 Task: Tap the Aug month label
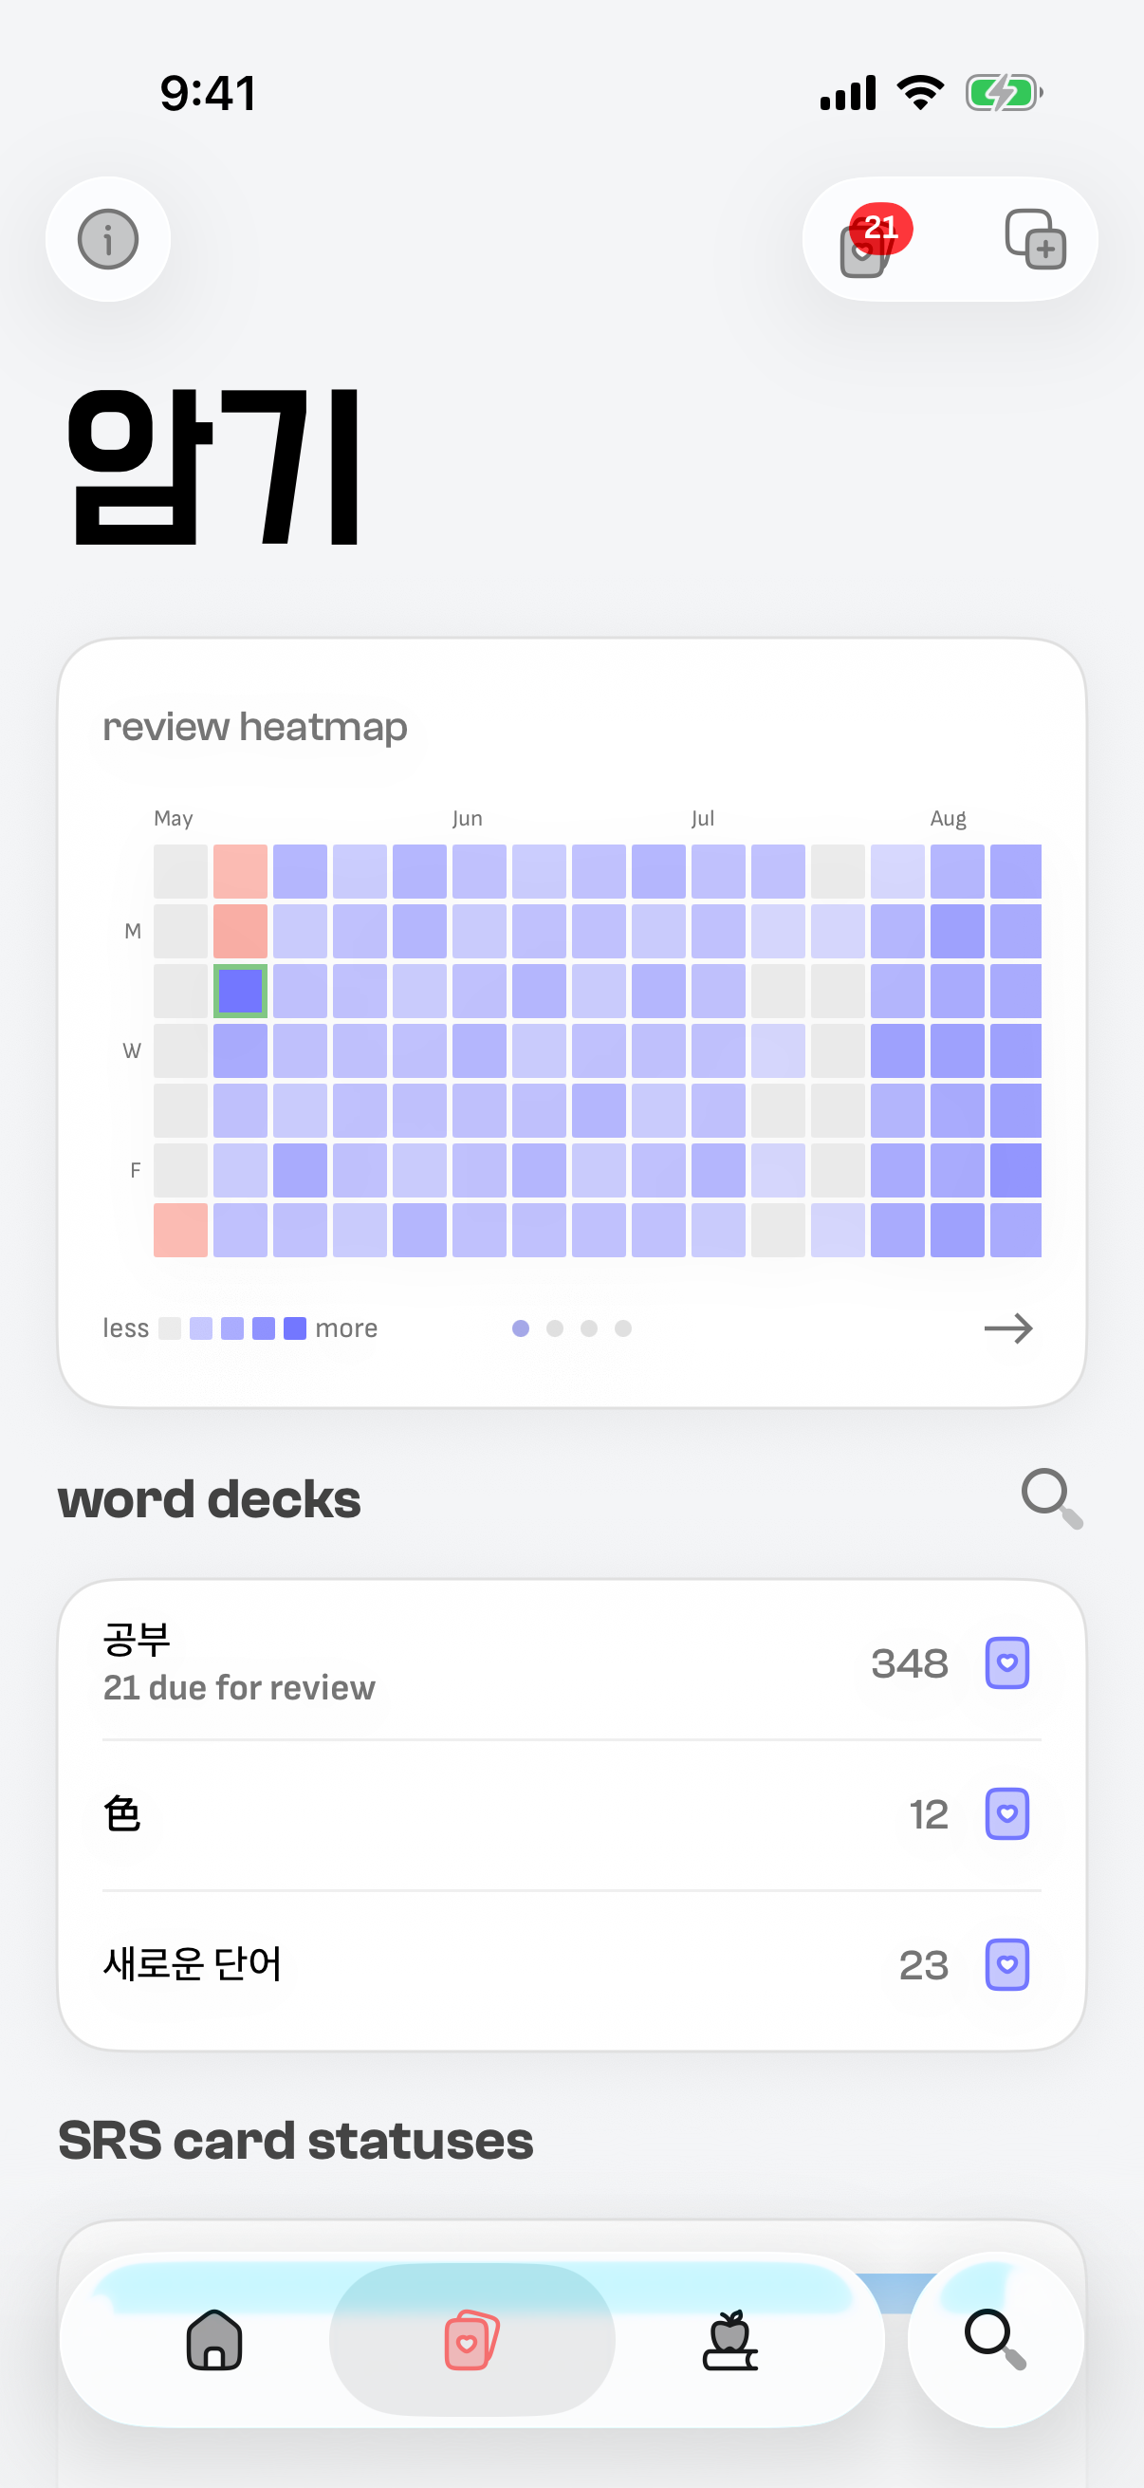[948, 818]
